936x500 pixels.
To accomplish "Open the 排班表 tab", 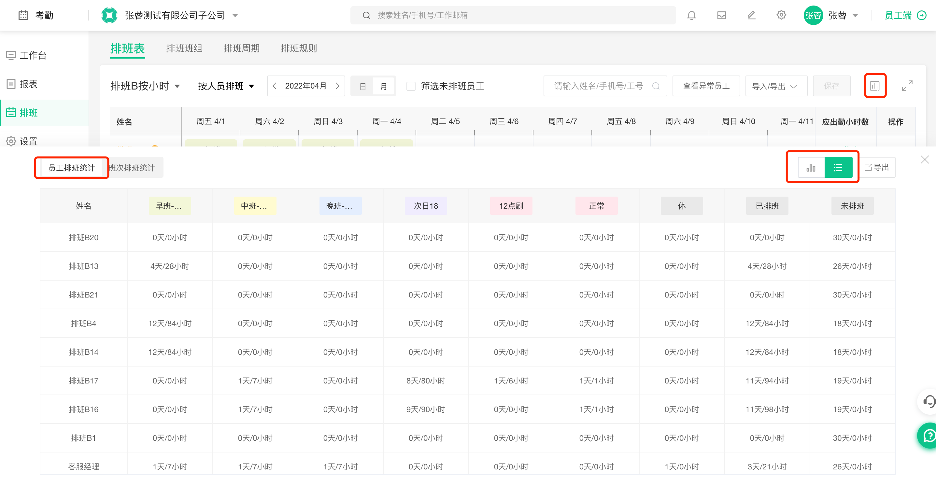I will click(x=128, y=48).
